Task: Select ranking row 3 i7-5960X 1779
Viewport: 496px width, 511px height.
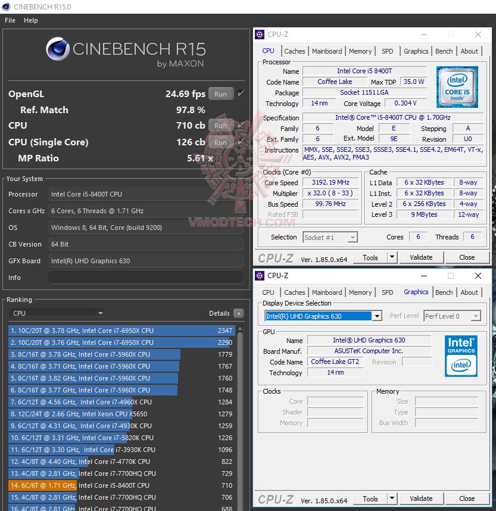Action: (x=121, y=354)
